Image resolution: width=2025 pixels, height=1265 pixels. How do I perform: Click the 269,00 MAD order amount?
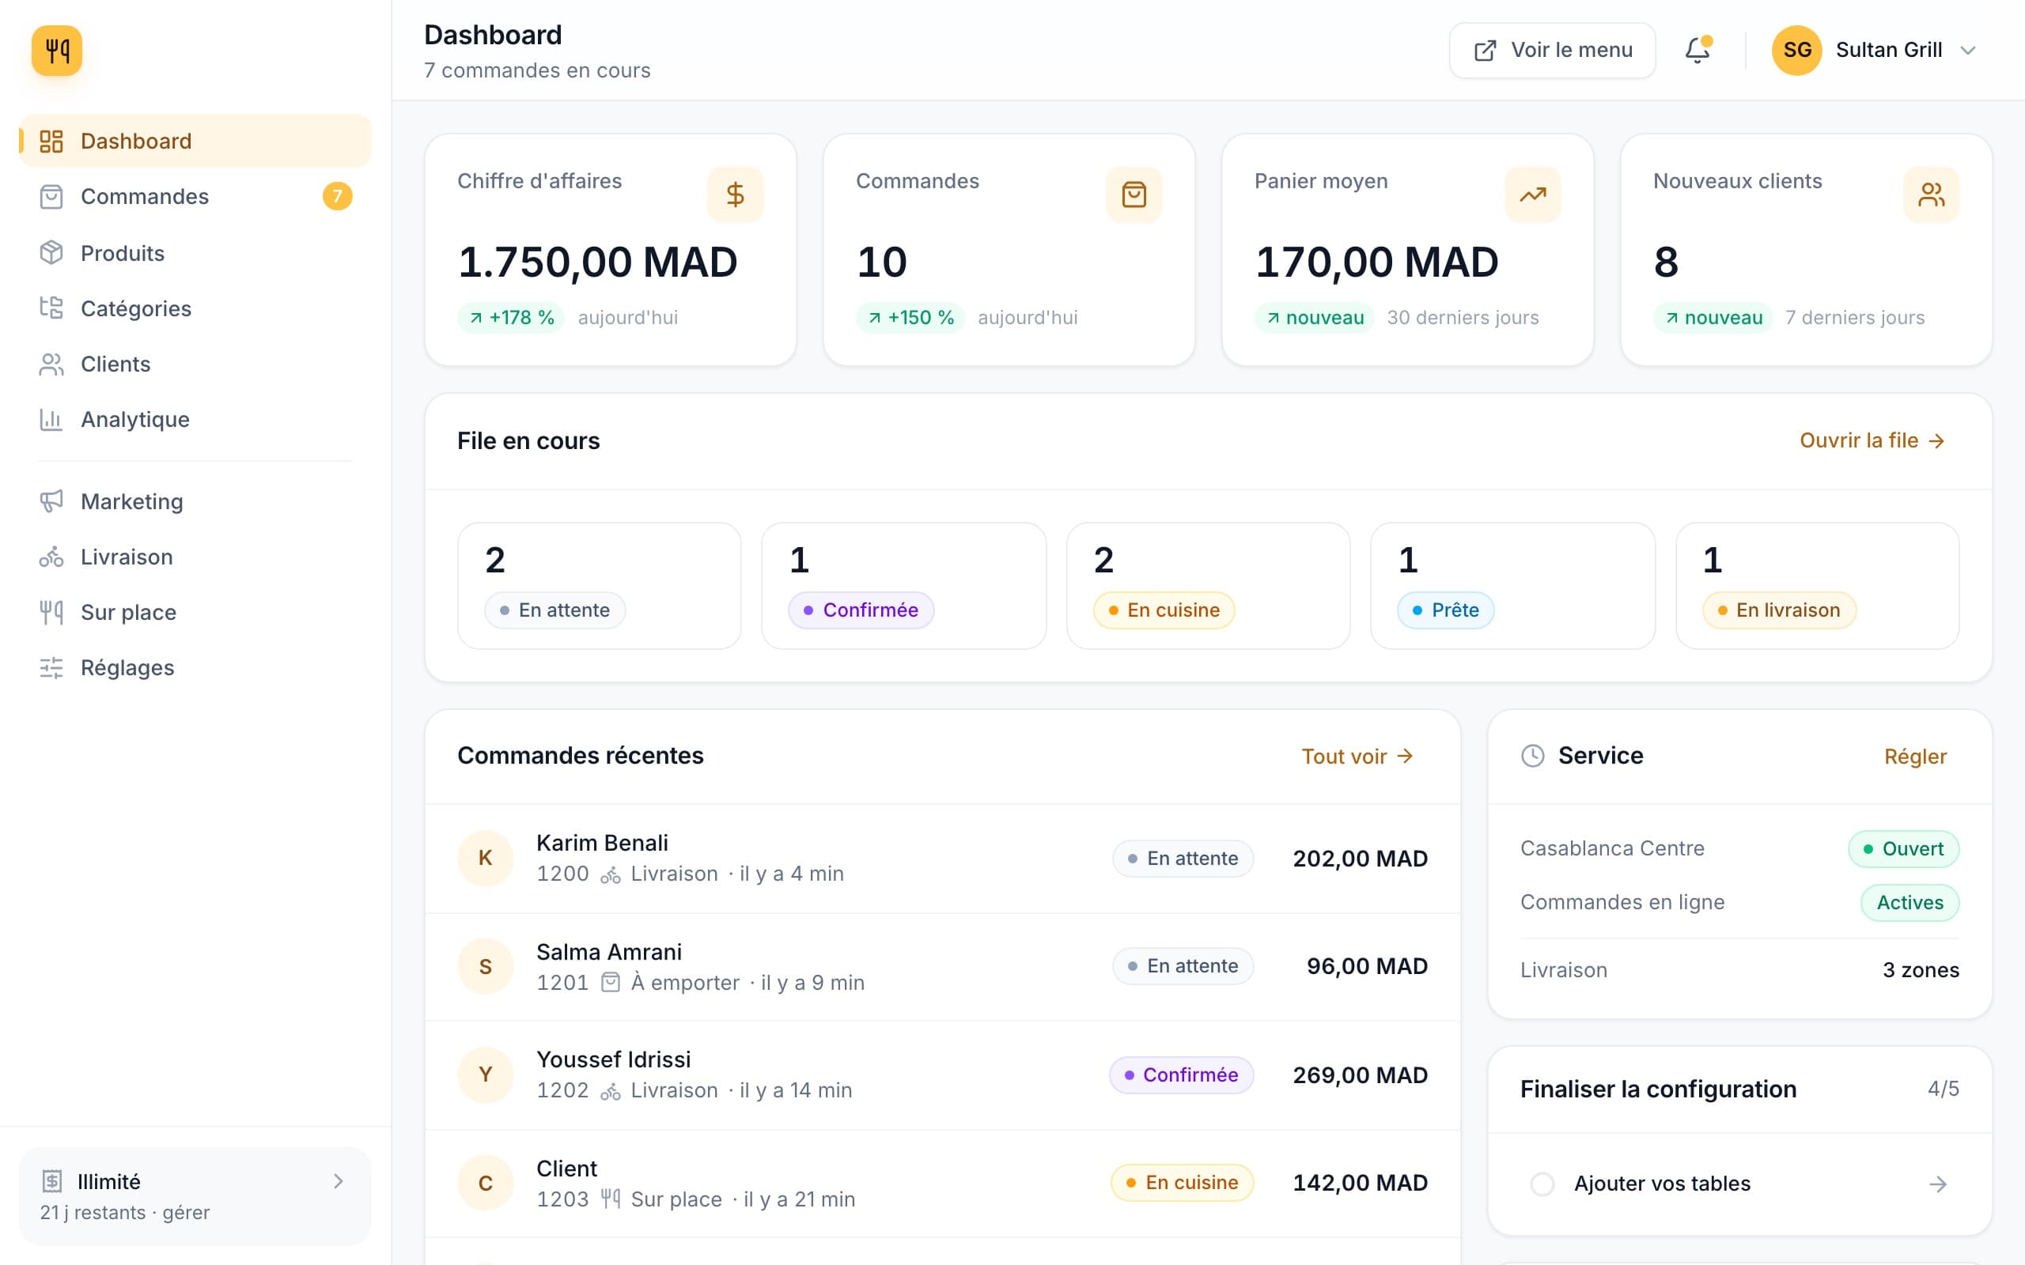1361,1075
